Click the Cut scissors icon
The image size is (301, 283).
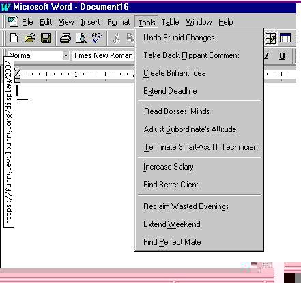pos(116,38)
